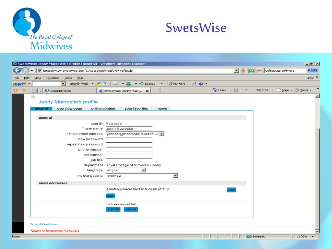332x249 pixels.
Task: Click the MSN Messenger buddies icon
Action: click(128, 84)
